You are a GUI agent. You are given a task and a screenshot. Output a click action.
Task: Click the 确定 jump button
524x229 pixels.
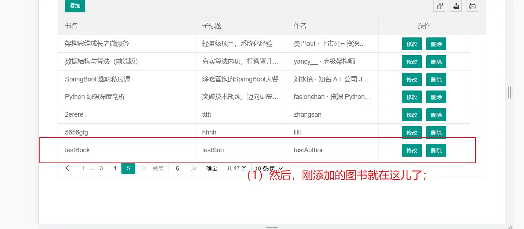pos(211,168)
